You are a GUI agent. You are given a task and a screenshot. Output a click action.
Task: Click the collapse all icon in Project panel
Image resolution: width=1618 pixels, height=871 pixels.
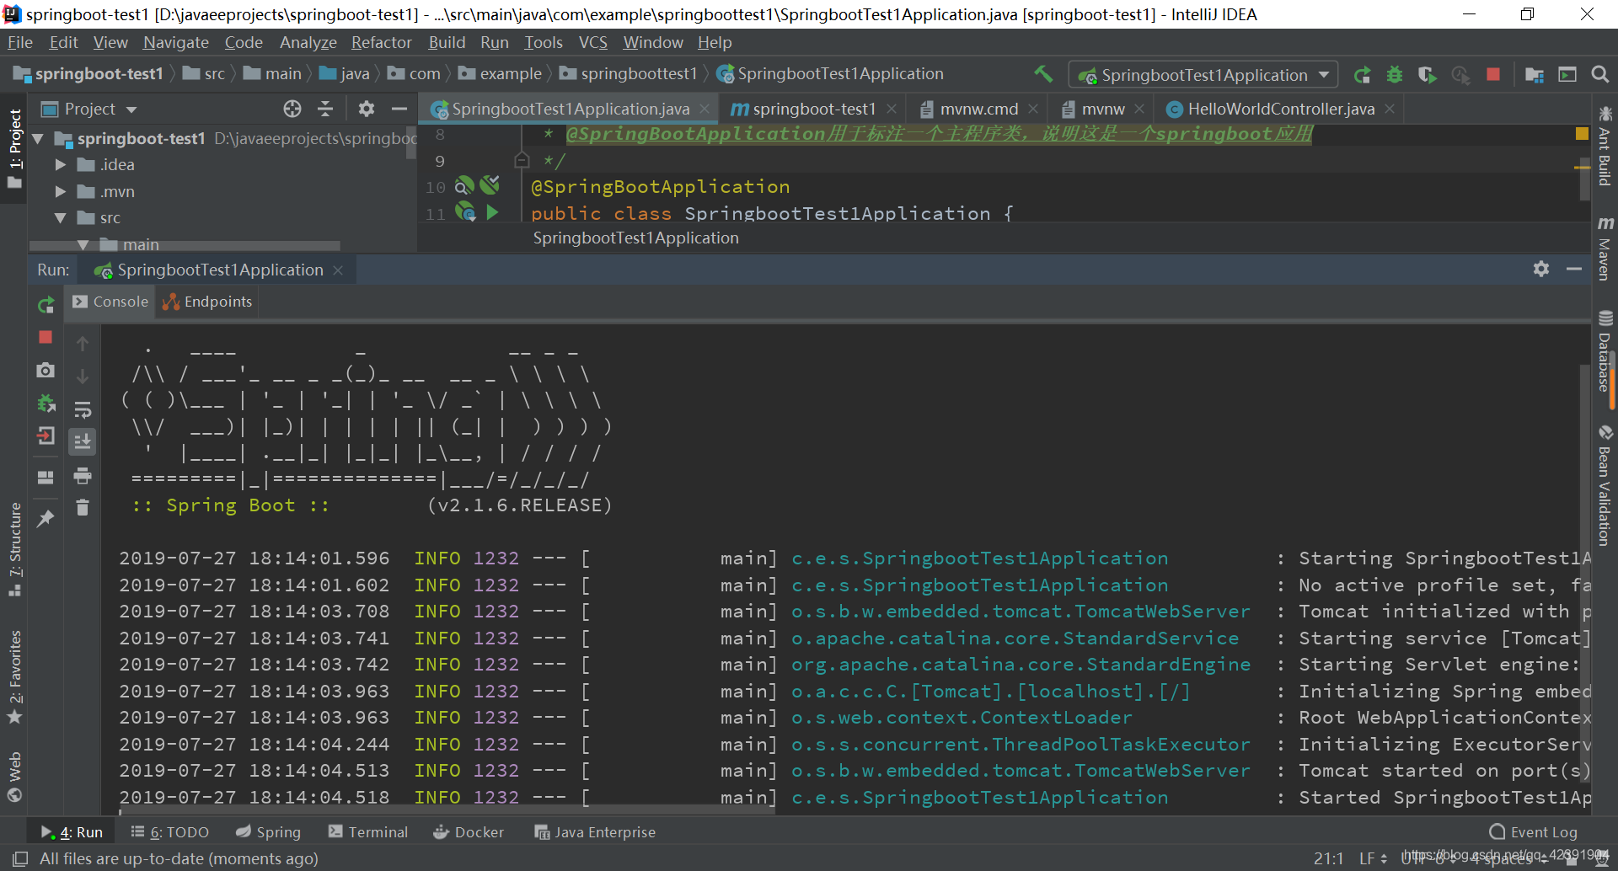pos(325,109)
